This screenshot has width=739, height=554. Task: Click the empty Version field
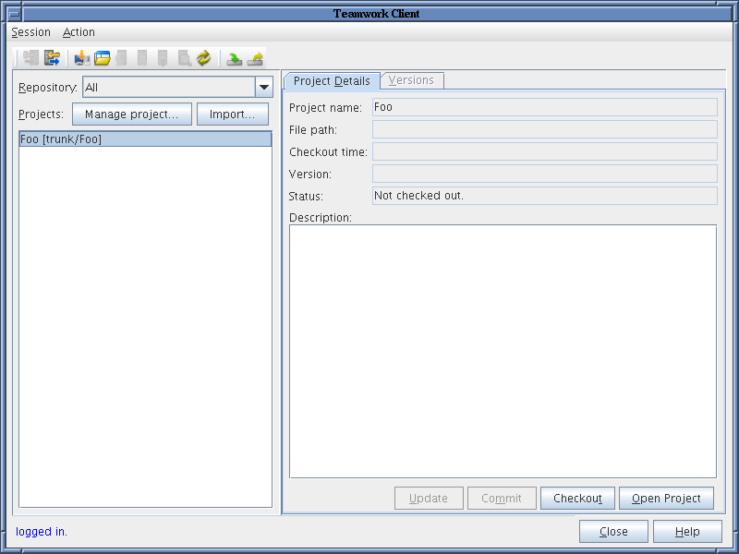[x=545, y=174]
